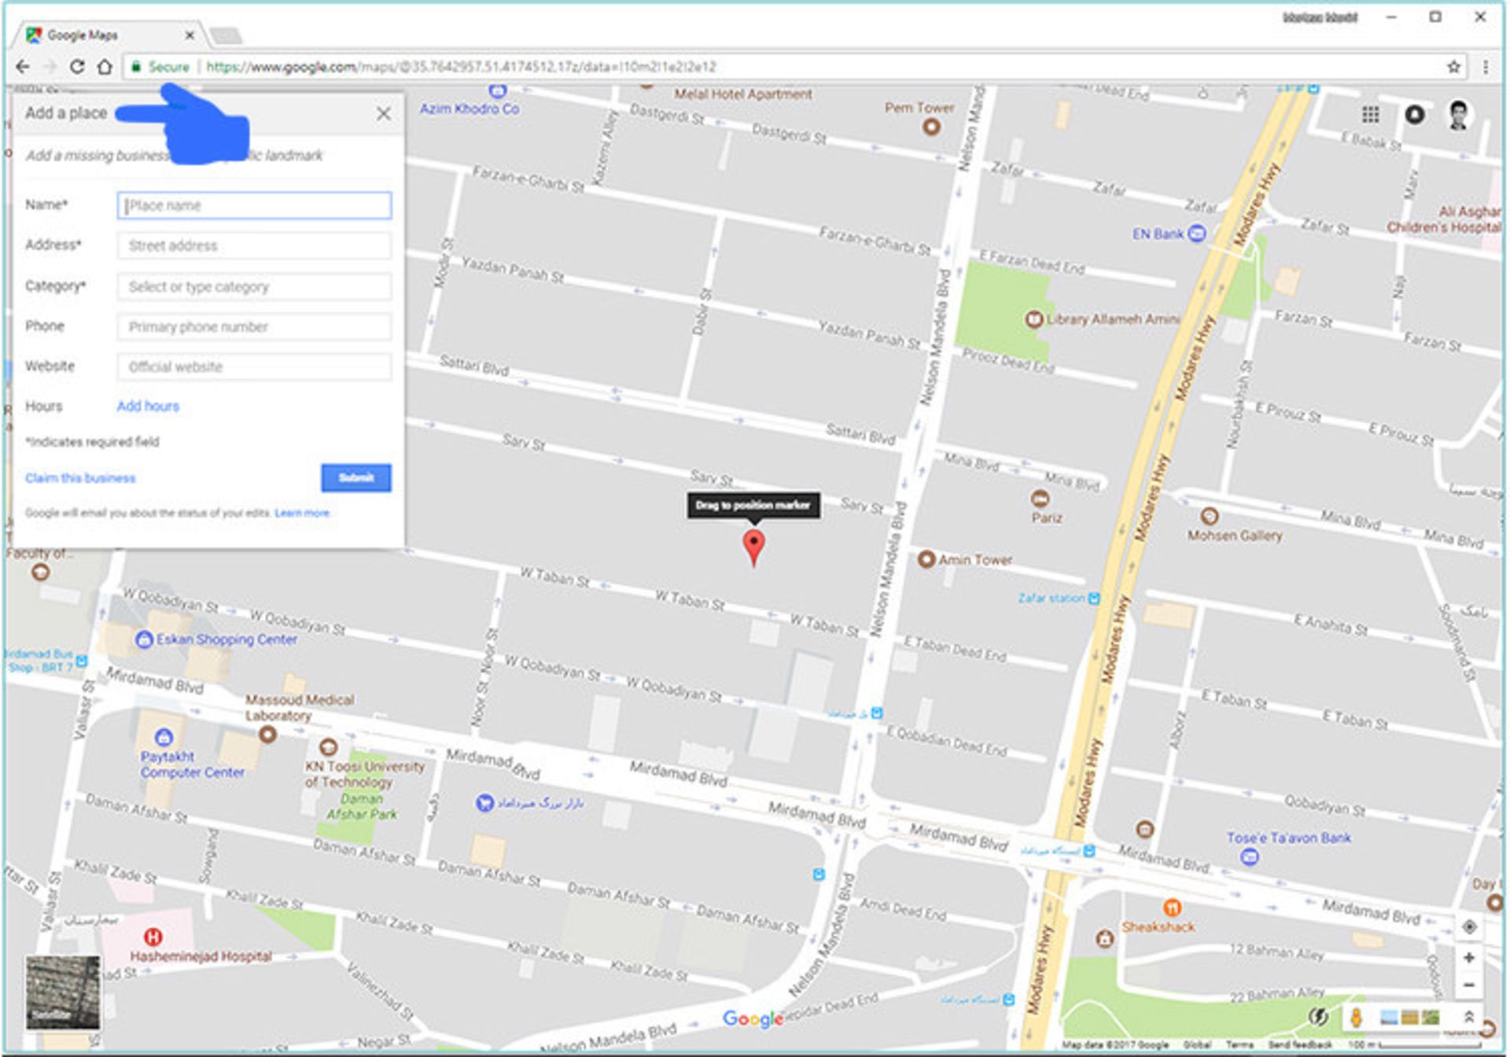1510x1057 pixels.
Task: Zoom out on the map
Action: 1468,985
